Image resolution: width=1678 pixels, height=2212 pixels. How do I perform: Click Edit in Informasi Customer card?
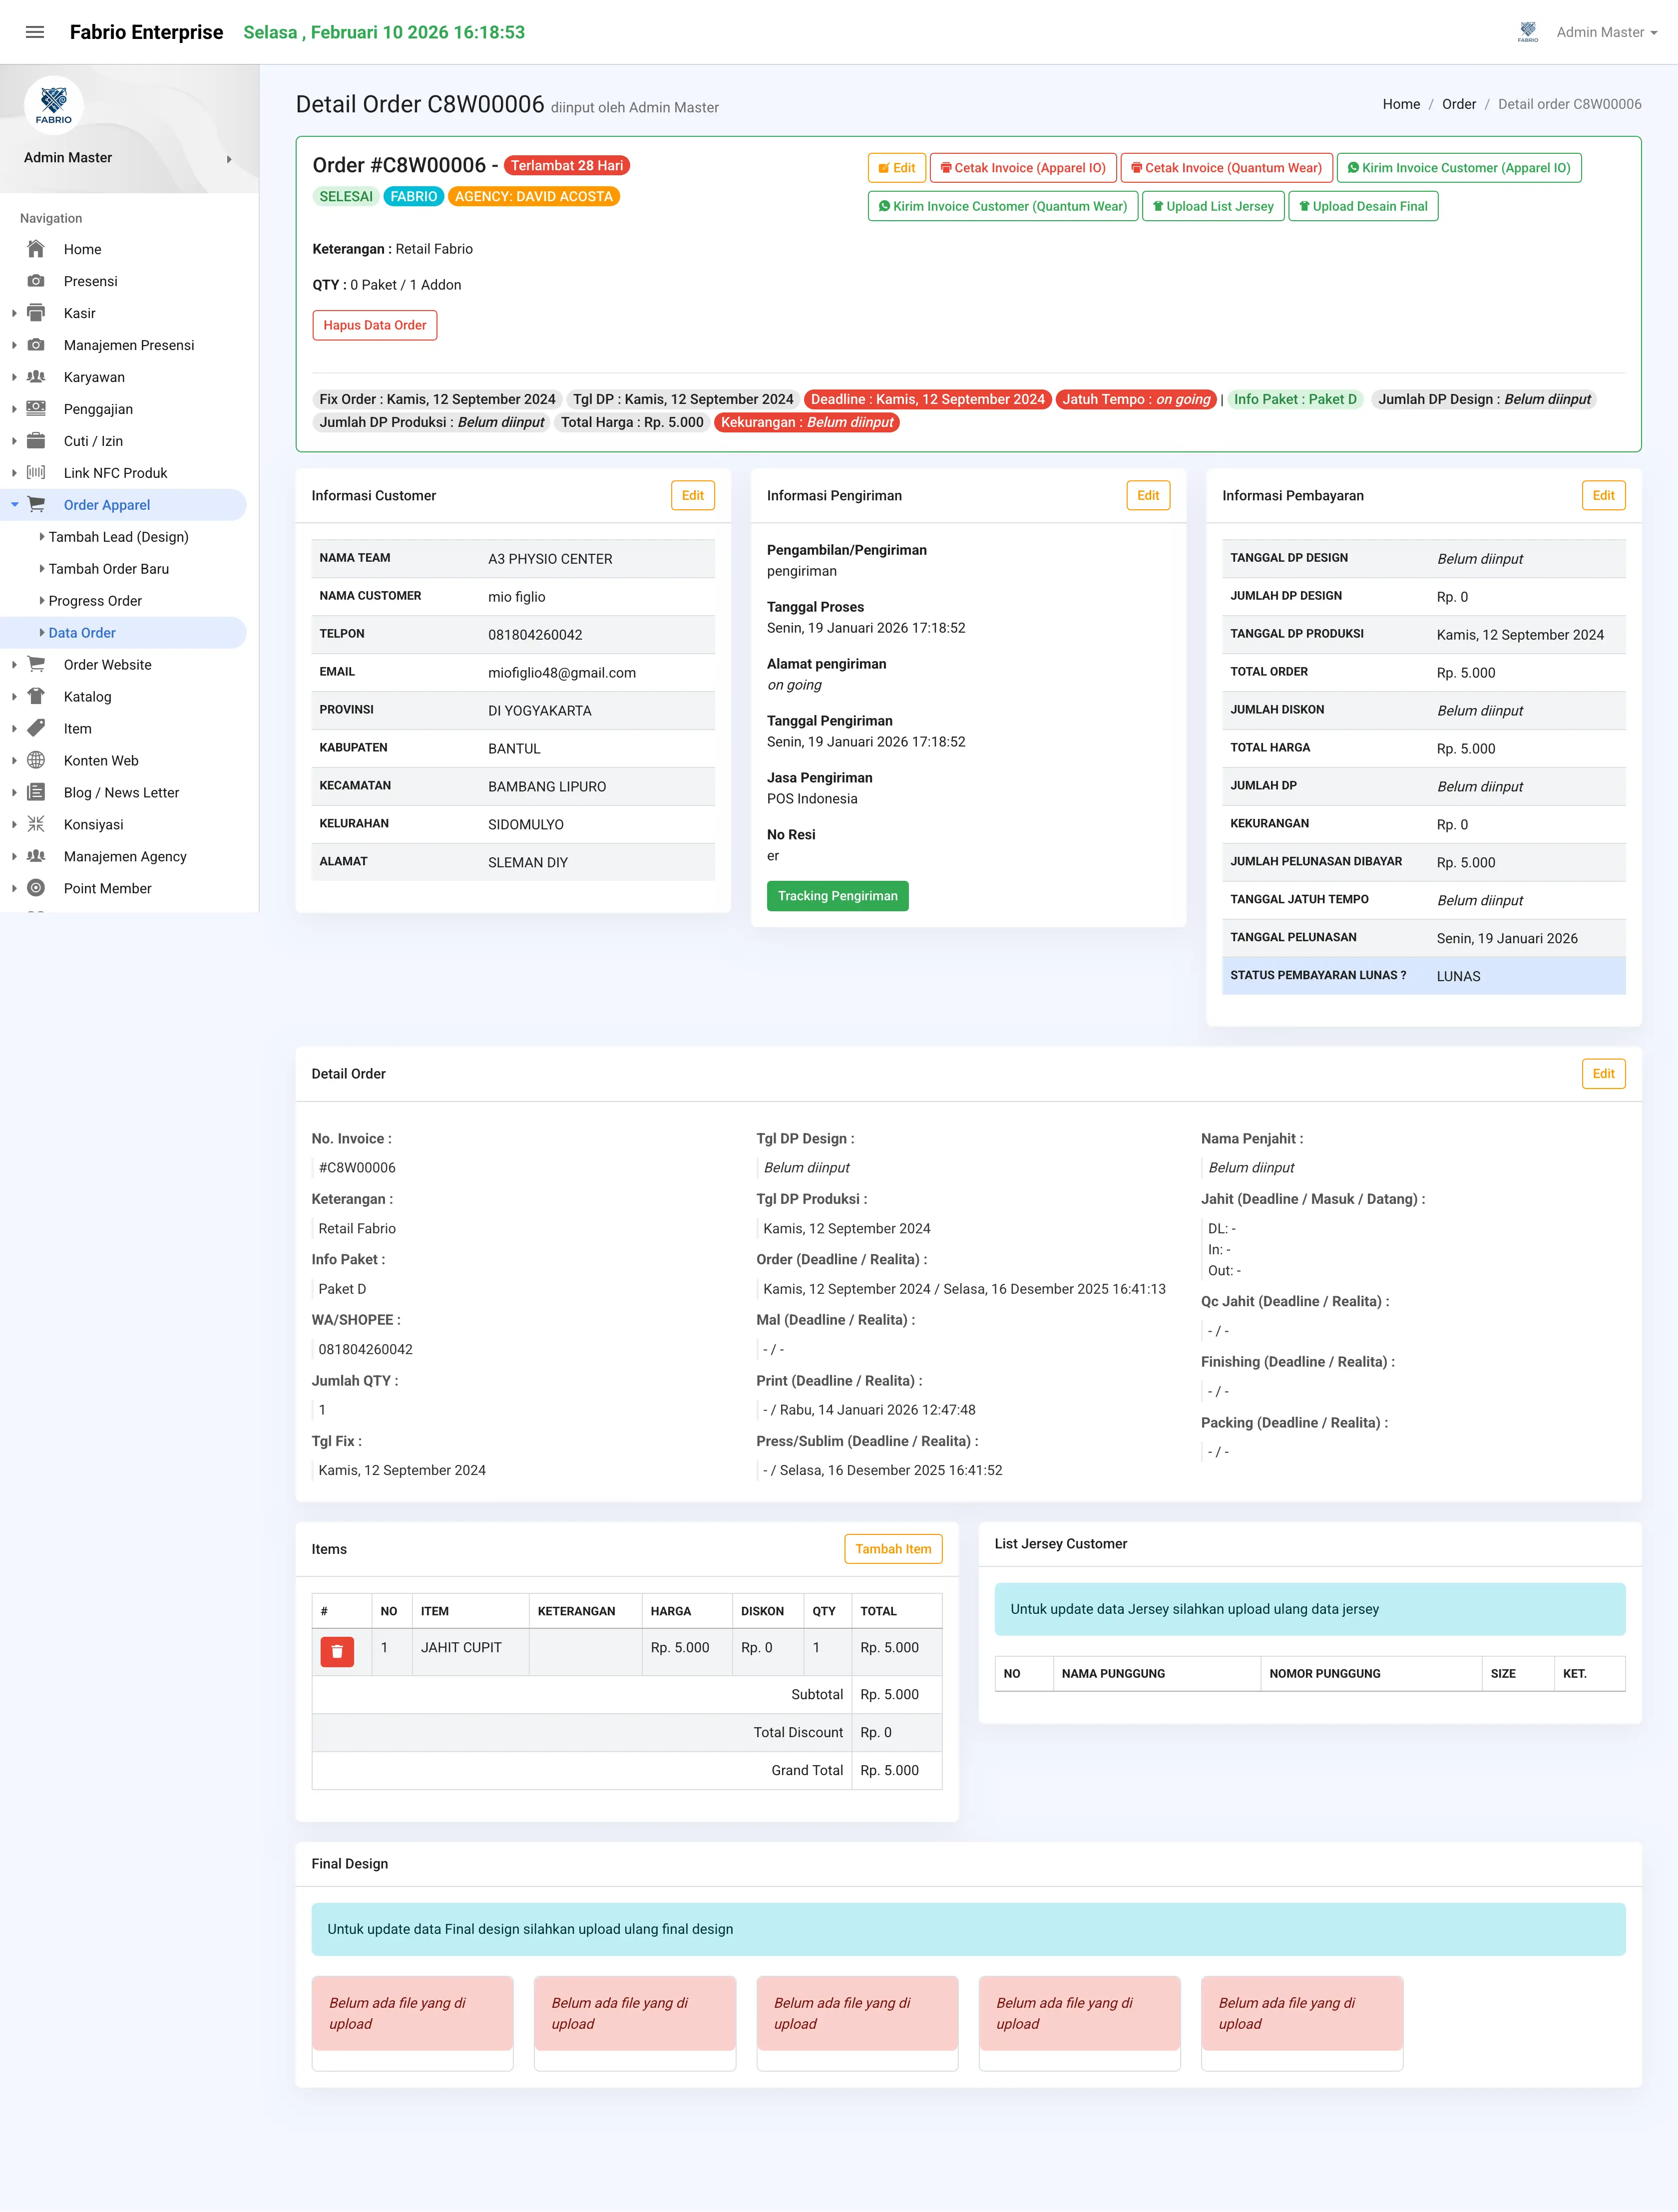[693, 495]
